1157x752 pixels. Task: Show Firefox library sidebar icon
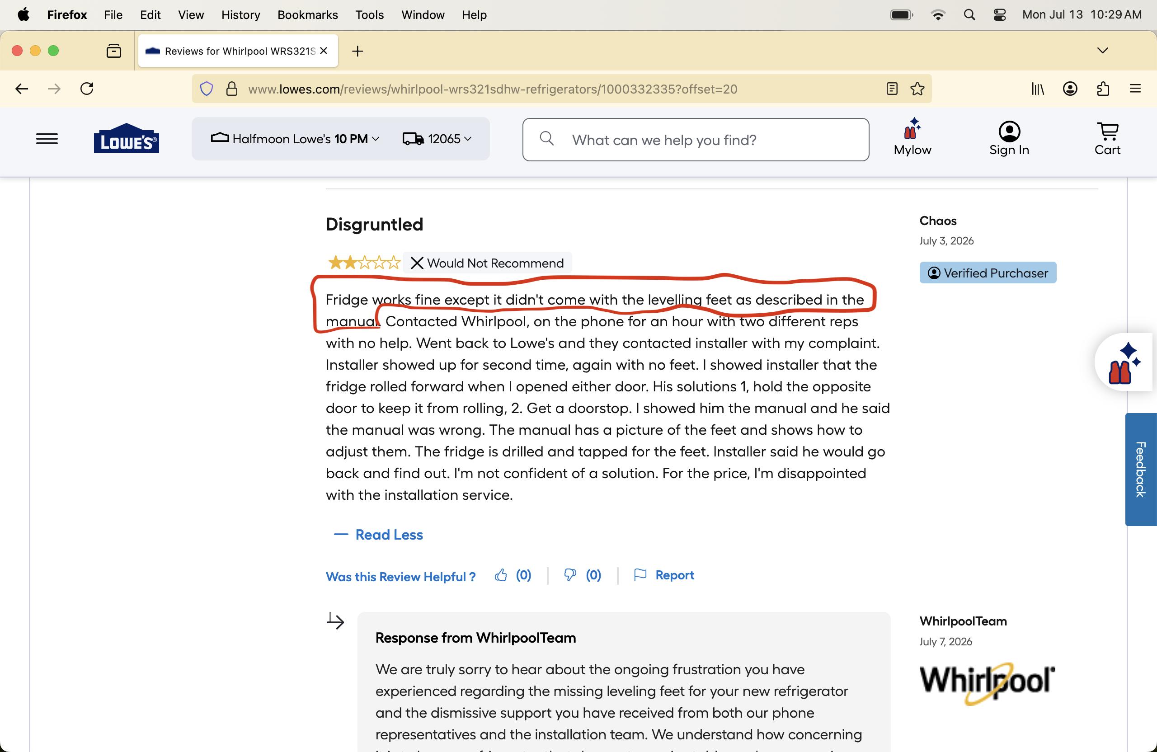[x=1038, y=89]
